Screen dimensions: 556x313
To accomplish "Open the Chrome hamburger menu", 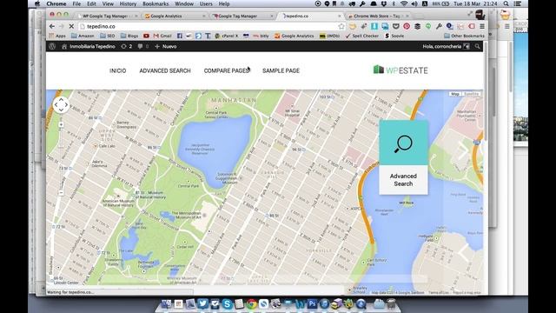I will tap(482, 26).
